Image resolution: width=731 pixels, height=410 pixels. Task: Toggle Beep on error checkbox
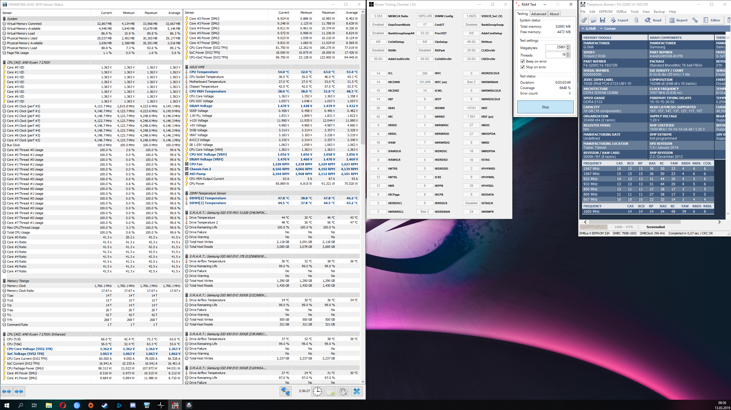tap(523, 61)
